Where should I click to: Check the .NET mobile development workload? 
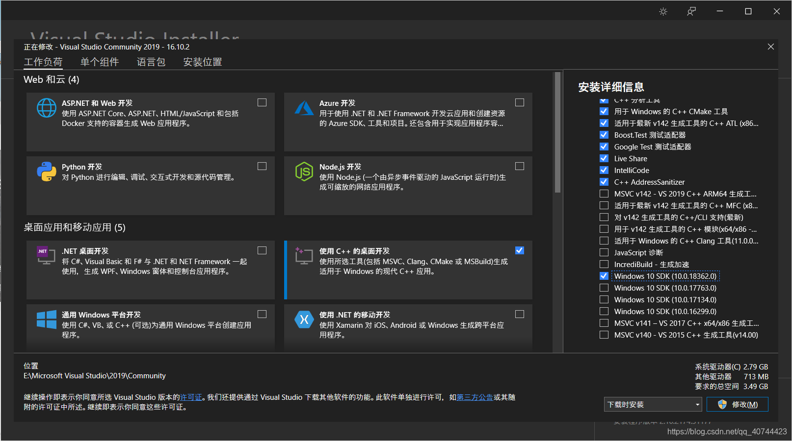pos(520,314)
